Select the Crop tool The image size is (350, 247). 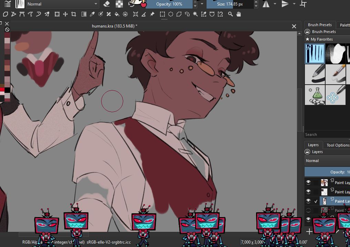pos(73,14)
